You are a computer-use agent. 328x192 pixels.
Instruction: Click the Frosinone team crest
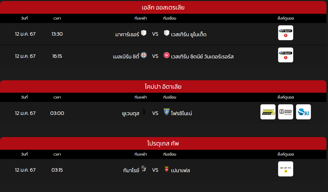coord(167,112)
